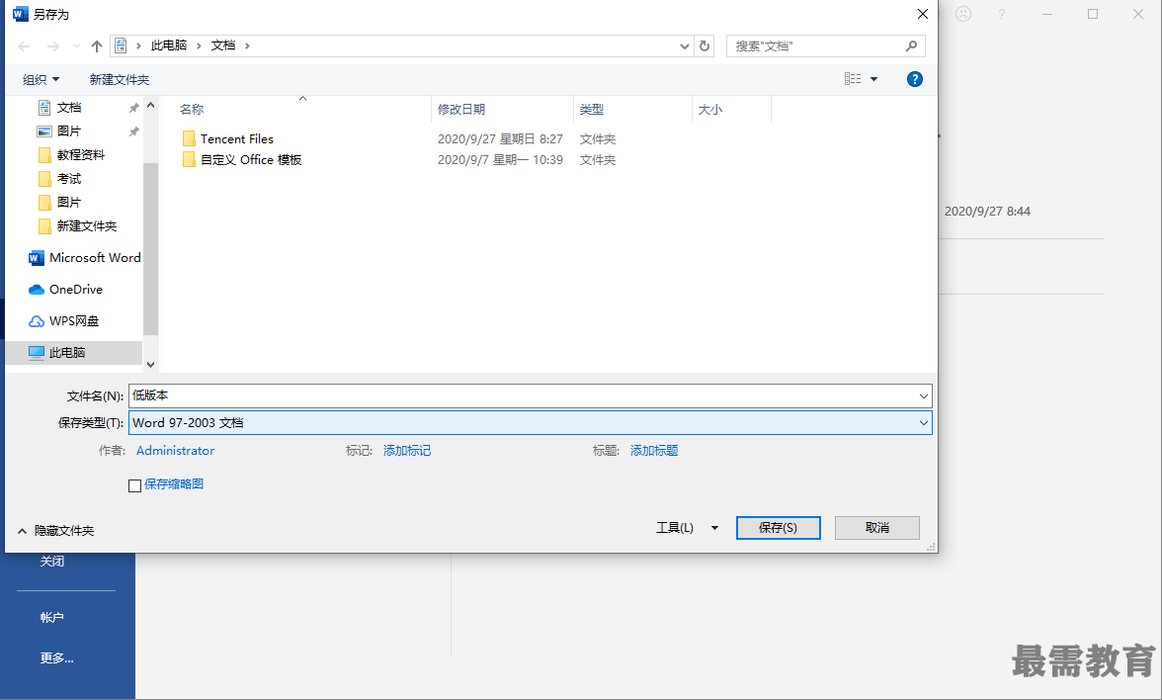Click the pin icon beside 文档
The width and height of the screenshot is (1162, 700).
coord(133,109)
